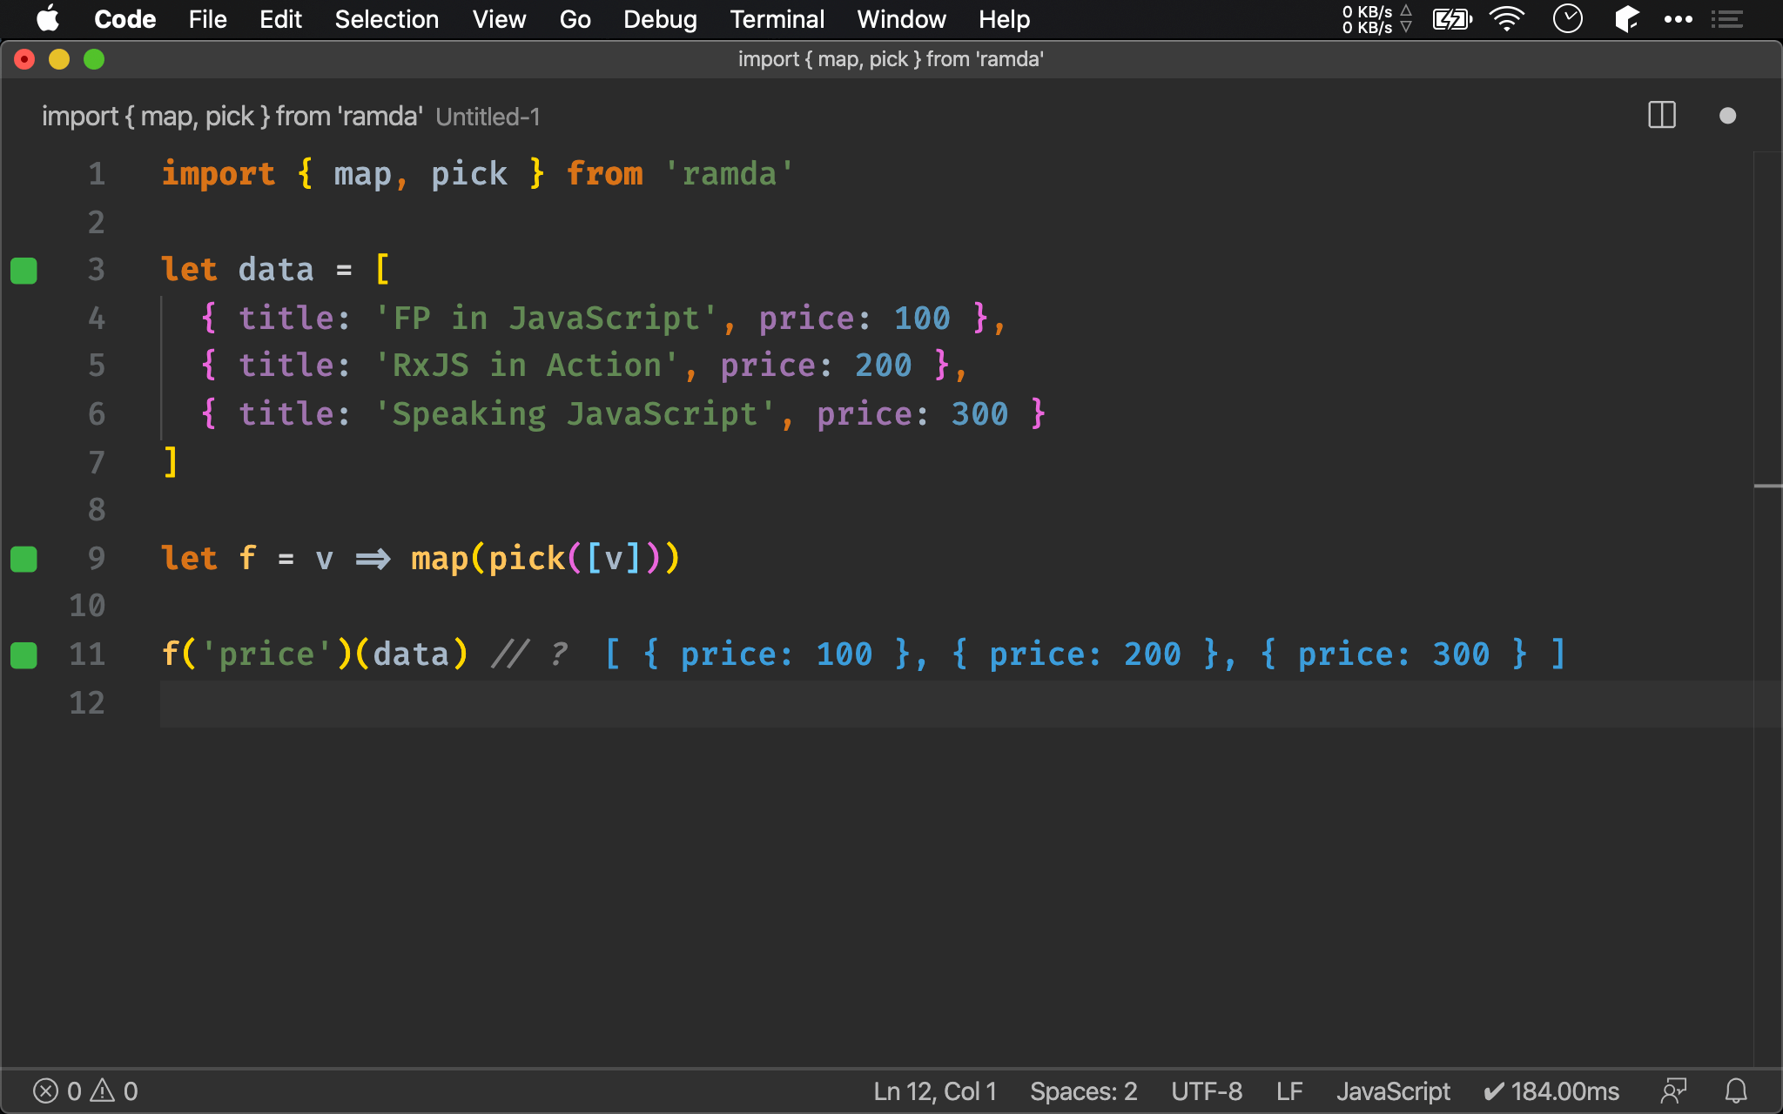This screenshot has width=1783, height=1114.
Task: Open notifications bell in status bar
Action: pyautogui.click(x=1736, y=1091)
